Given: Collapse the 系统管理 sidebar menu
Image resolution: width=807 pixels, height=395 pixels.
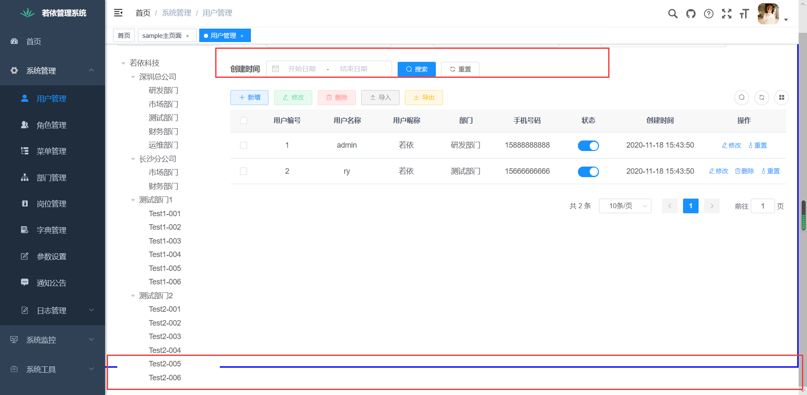Looking at the screenshot, I should coord(53,71).
